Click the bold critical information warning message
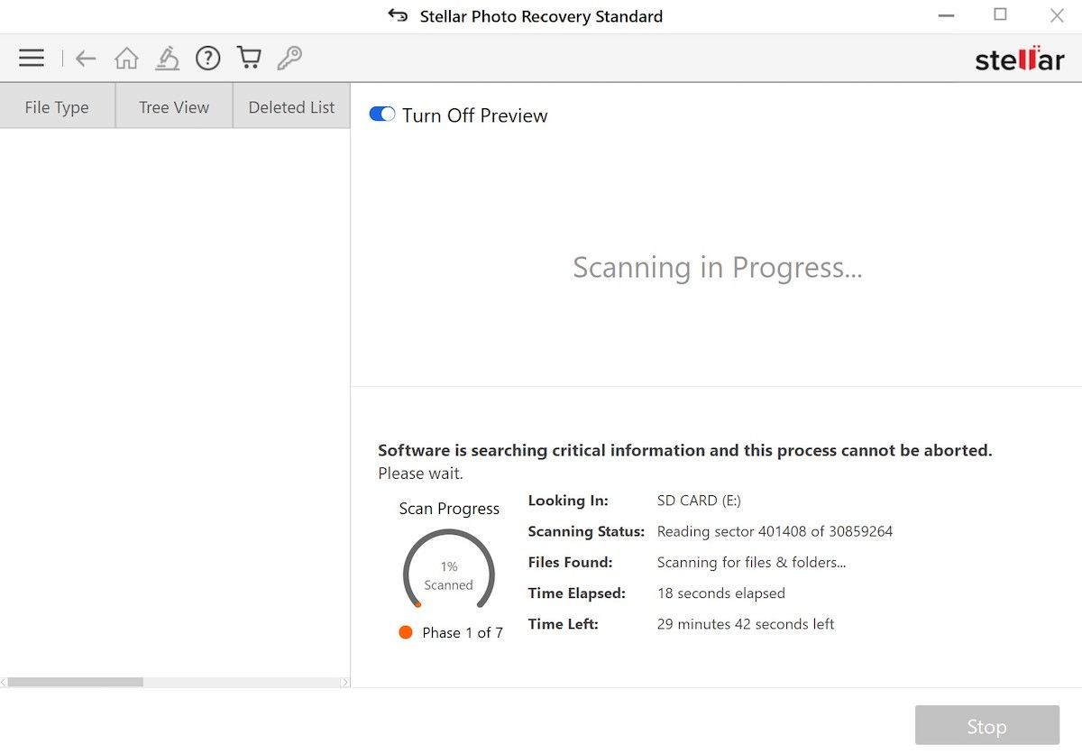 tap(685, 450)
